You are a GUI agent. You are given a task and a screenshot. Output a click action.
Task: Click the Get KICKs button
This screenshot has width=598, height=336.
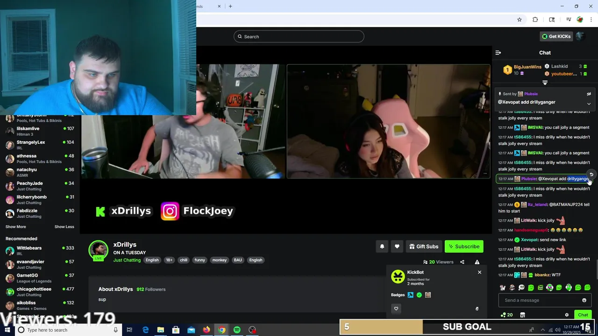point(556,36)
